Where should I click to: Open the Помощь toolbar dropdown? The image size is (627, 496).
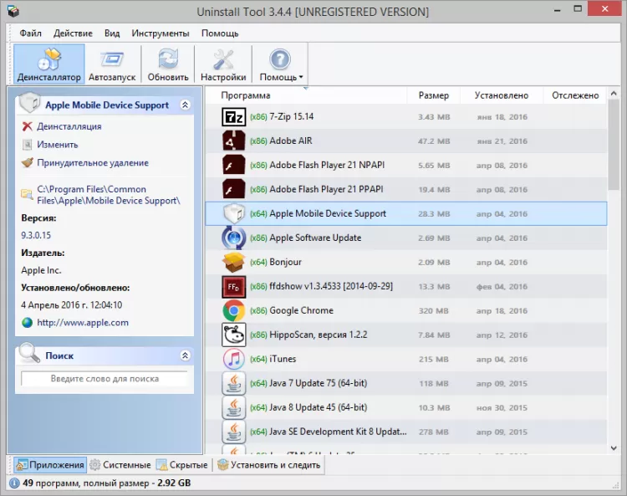click(x=280, y=64)
